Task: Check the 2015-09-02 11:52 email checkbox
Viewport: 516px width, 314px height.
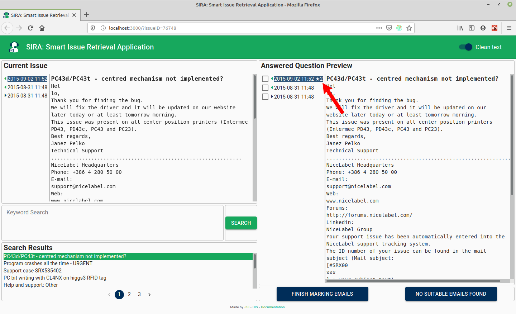Action: coord(265,79)
